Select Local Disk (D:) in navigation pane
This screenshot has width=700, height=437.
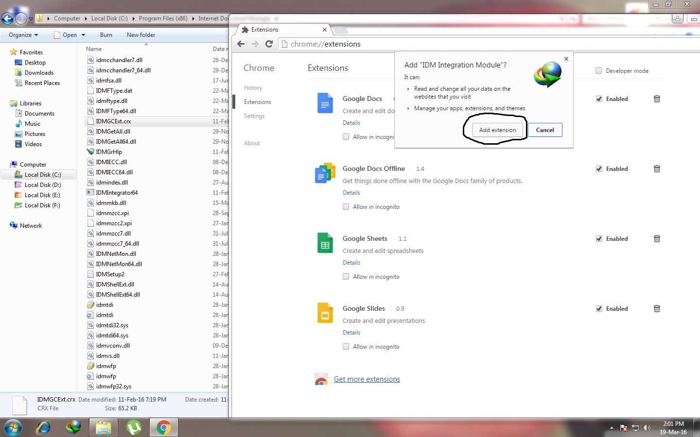[x=43, y=185]
